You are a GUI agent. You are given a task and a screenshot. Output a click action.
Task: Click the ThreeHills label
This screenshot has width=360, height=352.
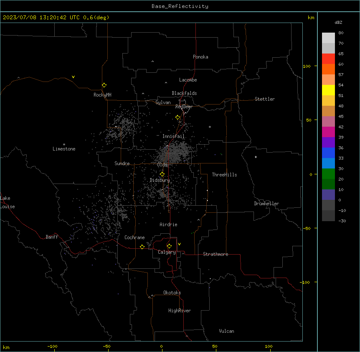tap(225, 175)
